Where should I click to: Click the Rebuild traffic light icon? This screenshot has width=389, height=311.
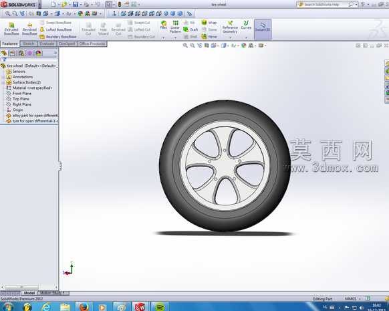(x=120, y=4)
